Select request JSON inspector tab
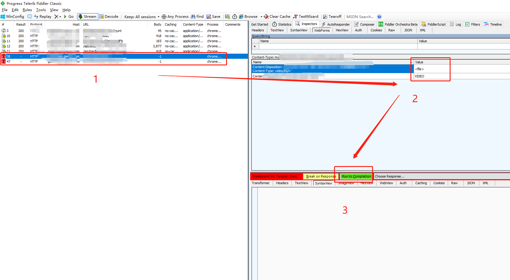This screenshot has height=280, width=510. coord(408,30)
